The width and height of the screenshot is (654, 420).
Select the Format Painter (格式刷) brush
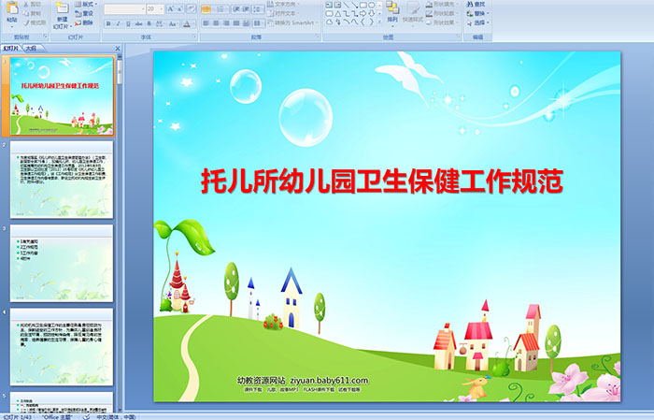pyautogui.click(x=26, y=22)
